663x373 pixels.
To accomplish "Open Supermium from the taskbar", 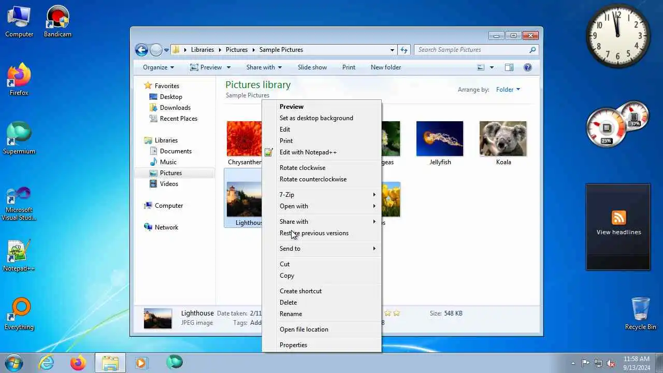I will tap(175, 362).
